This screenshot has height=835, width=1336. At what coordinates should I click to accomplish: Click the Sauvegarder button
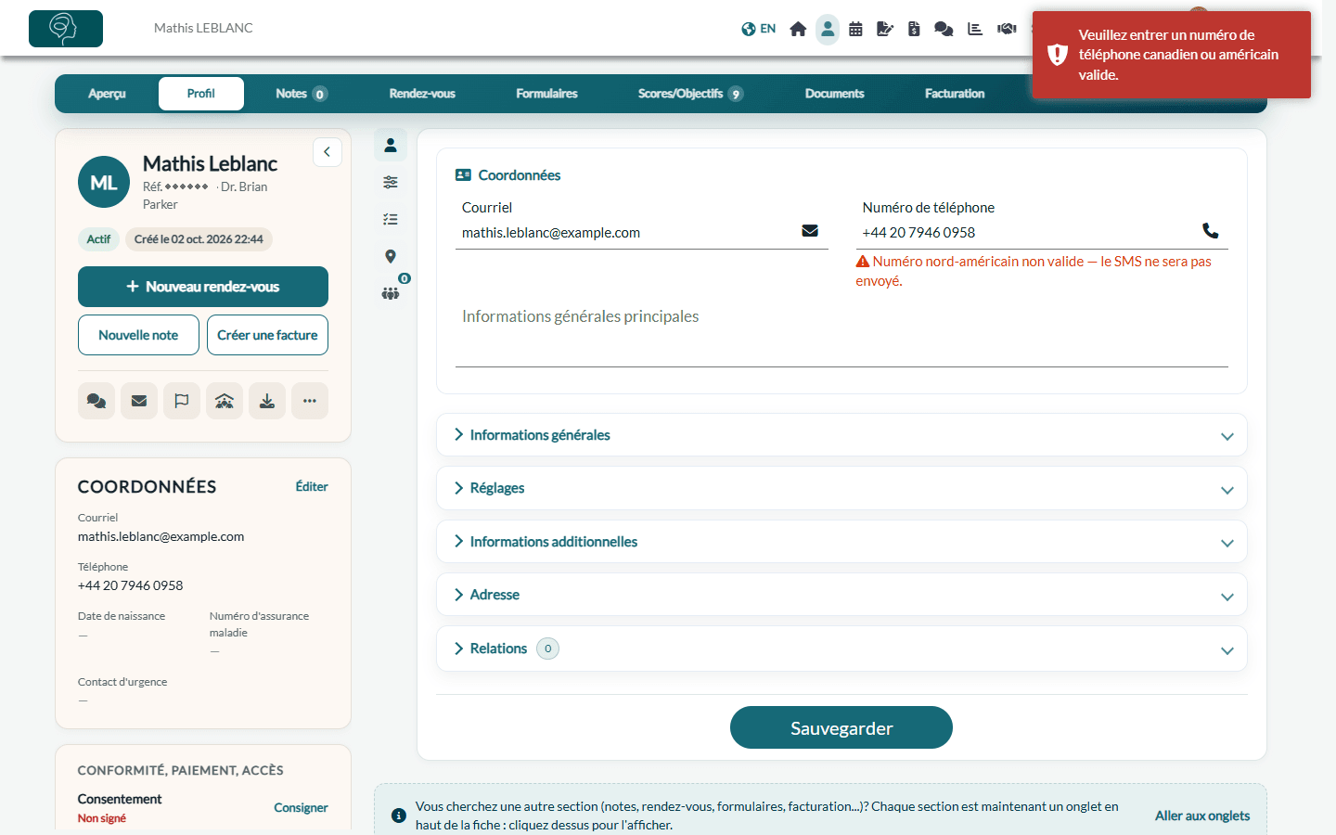point(841,727)
